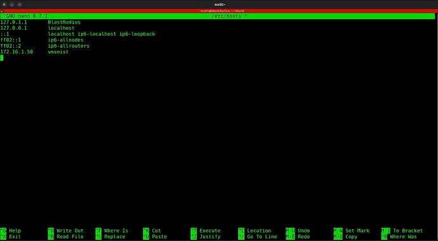Image resolution: width=438 pixels, height=241 pixels.
Task: Place cursor on the vmsmist hostname
Action: (58, 52)
